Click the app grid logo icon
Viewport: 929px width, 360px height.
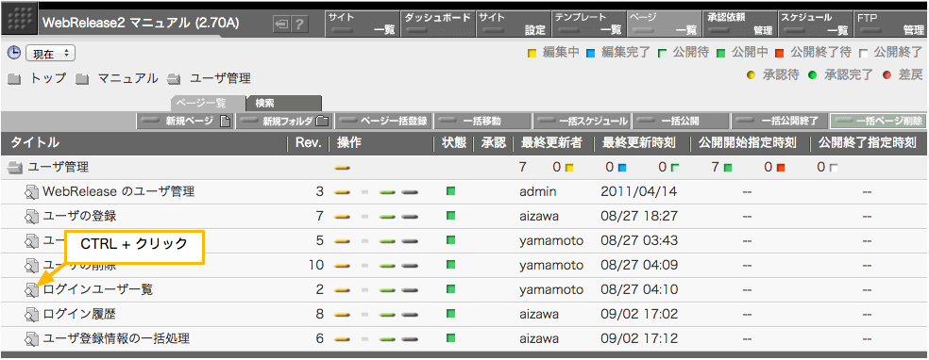19,19
